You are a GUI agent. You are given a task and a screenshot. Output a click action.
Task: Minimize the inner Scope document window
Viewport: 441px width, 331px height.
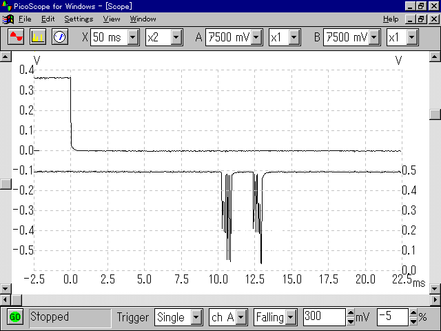tap(410, 19)
